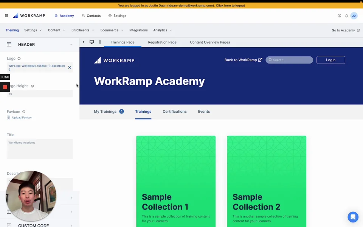Expand the HEADER section dropdown
Screen dimensions: 363x227
click(71, 45)
